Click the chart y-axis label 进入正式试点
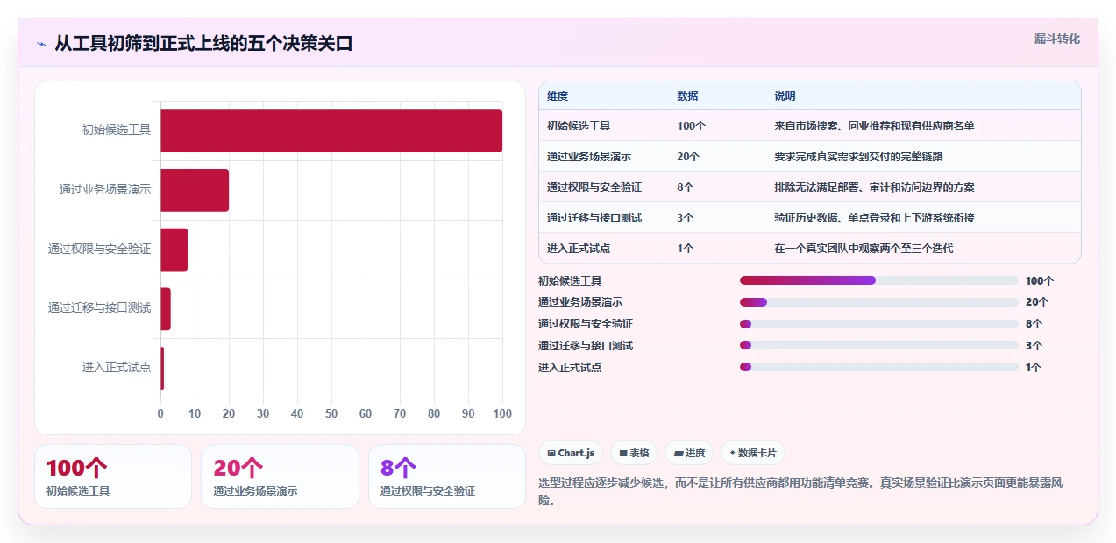1116x543 pixels. 117,367
